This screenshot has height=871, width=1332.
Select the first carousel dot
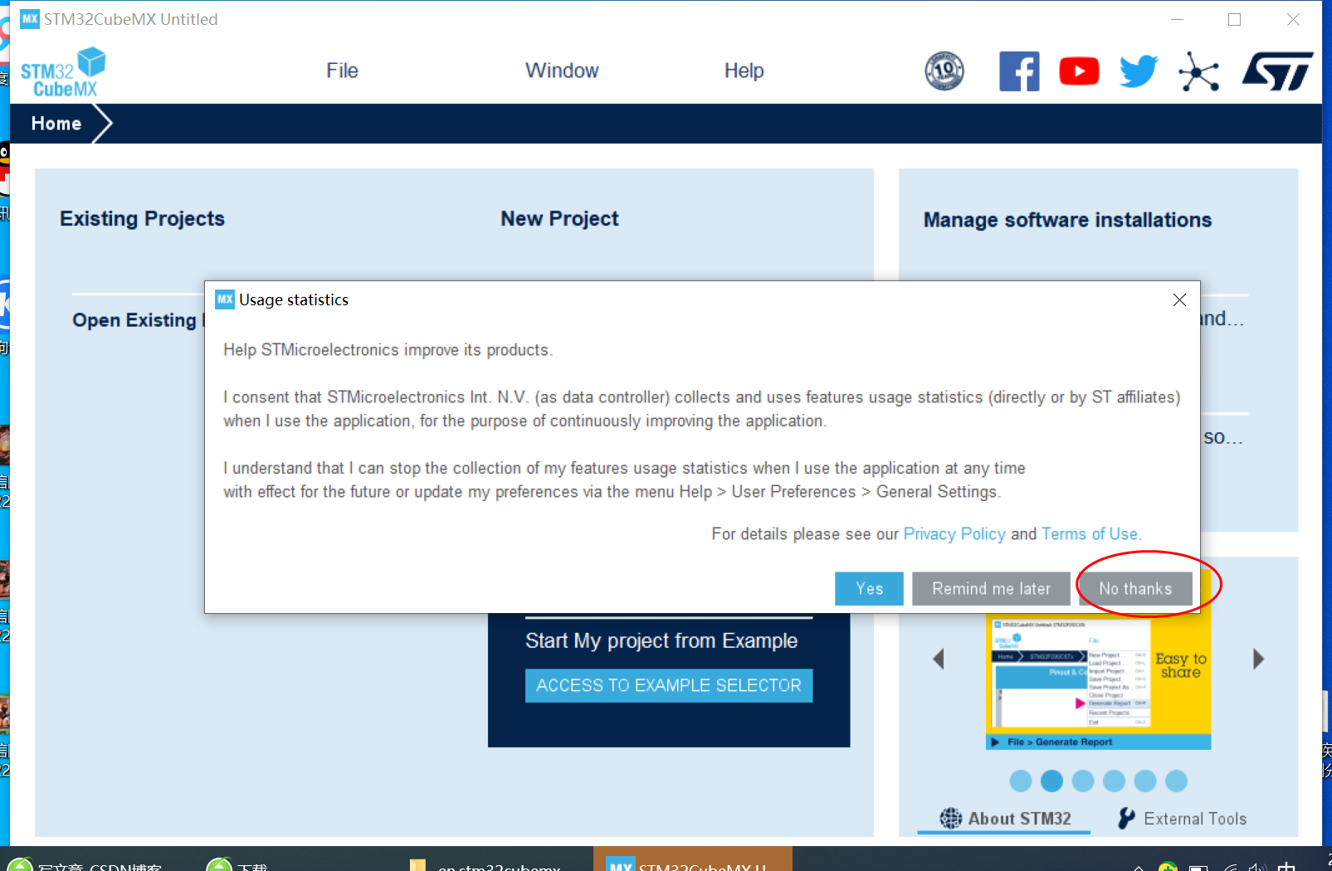1021,781
